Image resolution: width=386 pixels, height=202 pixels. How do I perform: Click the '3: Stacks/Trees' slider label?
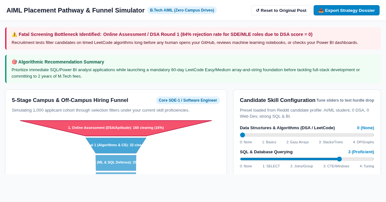(331, 142)
